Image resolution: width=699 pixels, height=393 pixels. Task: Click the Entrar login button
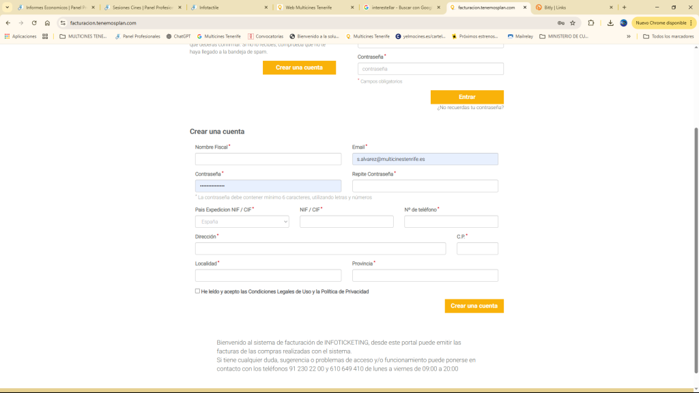pyautogui.click(x=467, y=97)
